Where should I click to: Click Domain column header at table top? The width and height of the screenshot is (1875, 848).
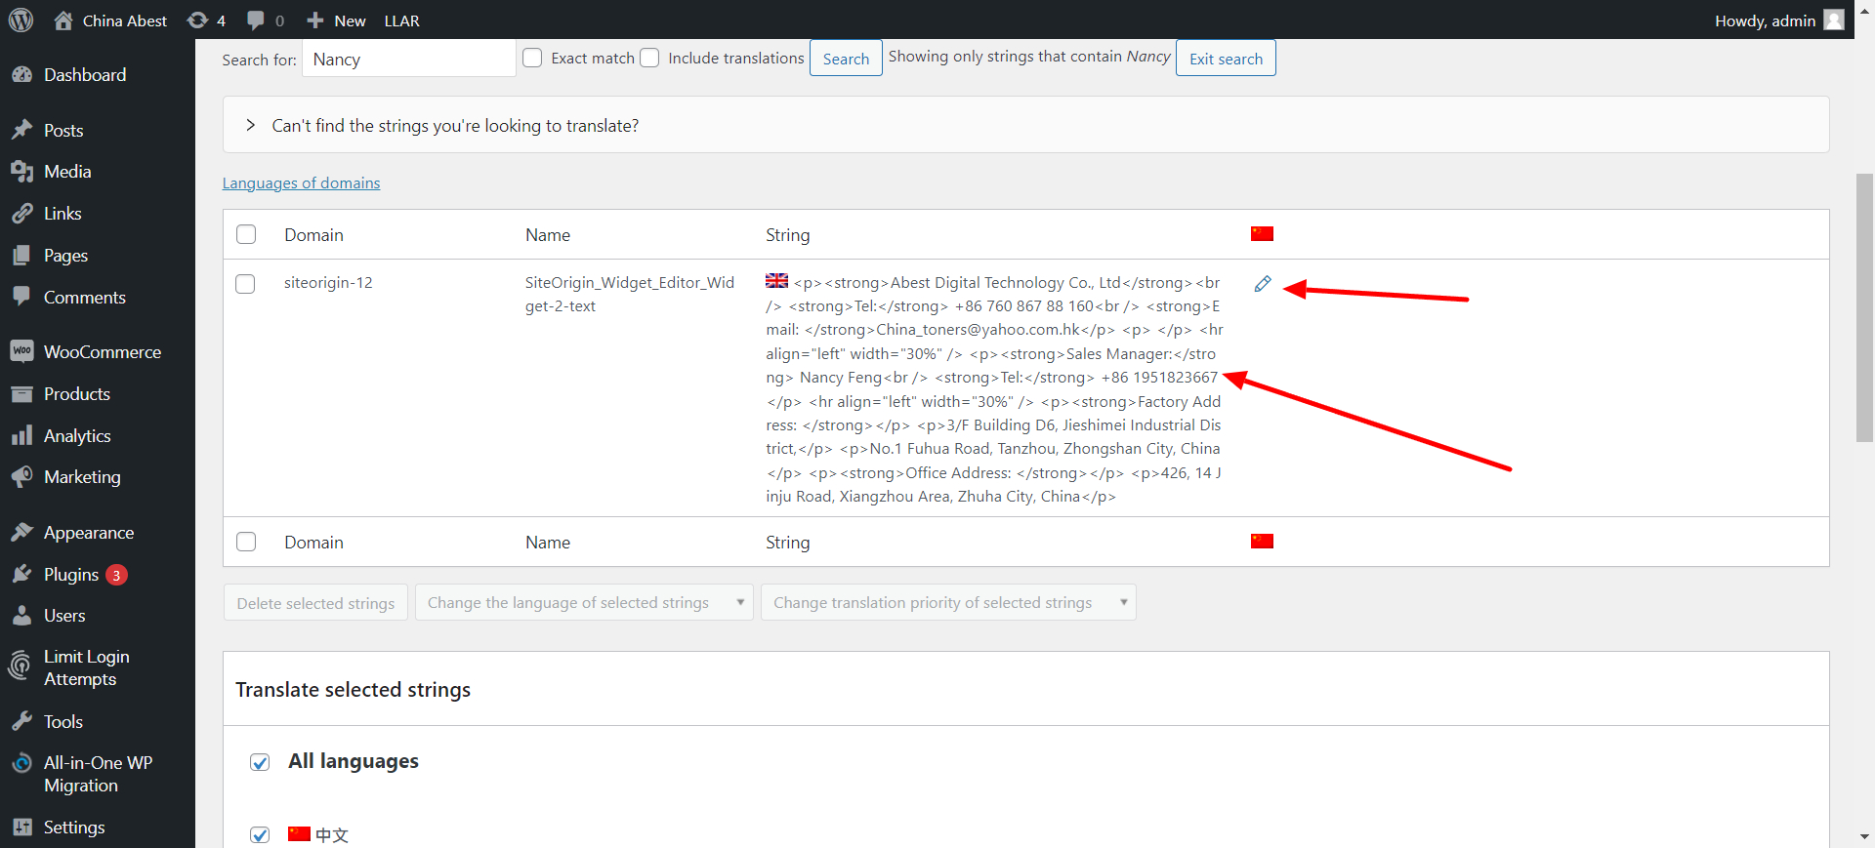tap(314, 235)
